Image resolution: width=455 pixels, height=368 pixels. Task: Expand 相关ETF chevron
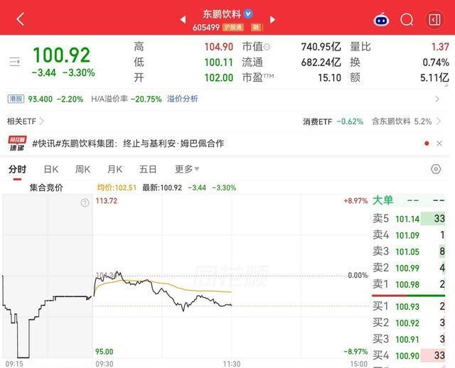click(x=41, y=121)
